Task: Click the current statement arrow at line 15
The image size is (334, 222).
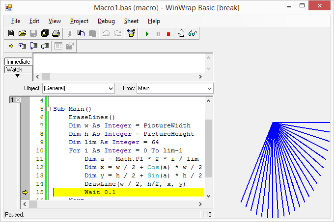Action: 25,192
